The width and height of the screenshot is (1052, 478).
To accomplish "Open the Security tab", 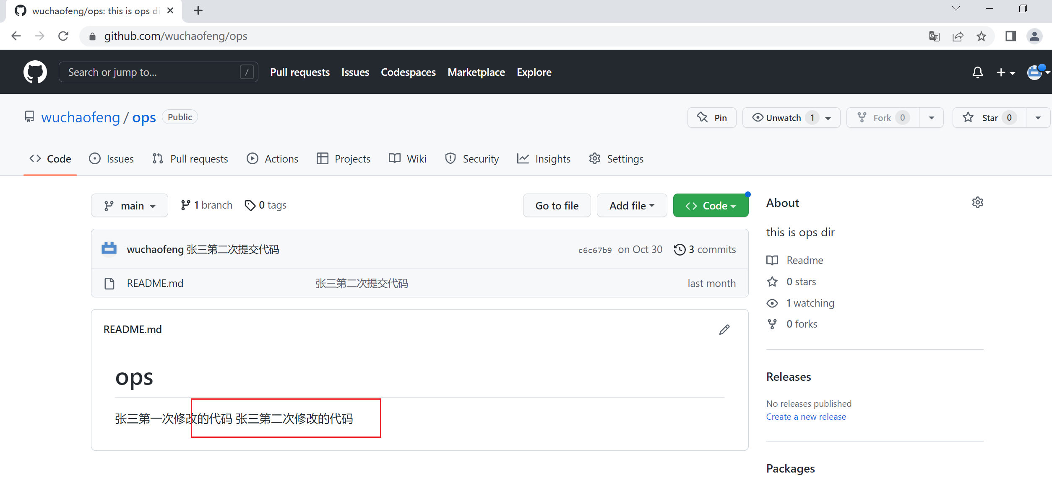I will tap(472, 159).
